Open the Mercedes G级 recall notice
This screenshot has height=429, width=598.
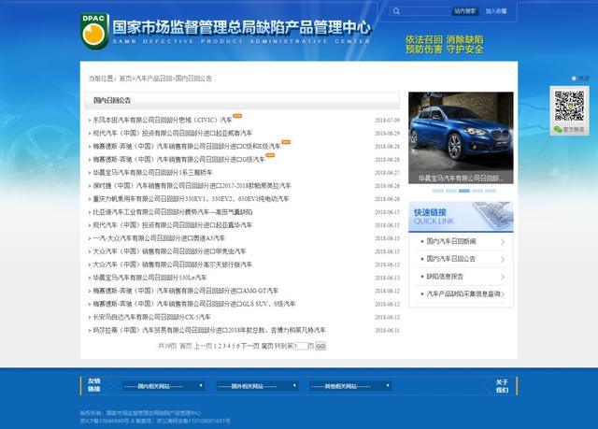coord(178,160)
